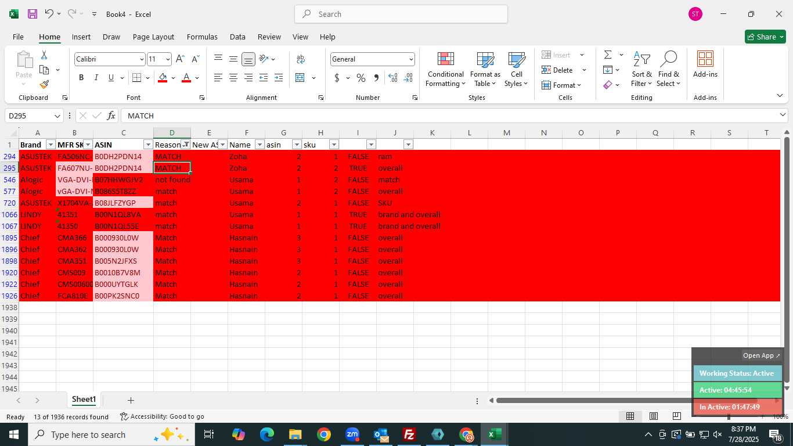Viewport: 793px width, 446px height.
Task: Cut the selection with the scissors icon
Action: pos(44,55)
